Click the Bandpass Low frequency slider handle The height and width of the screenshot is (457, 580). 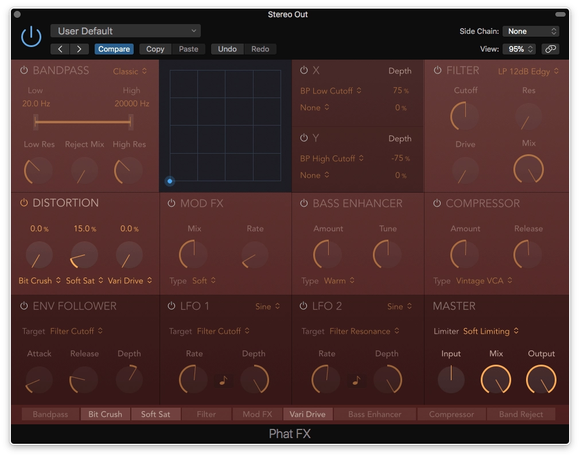tap(36, 122)
